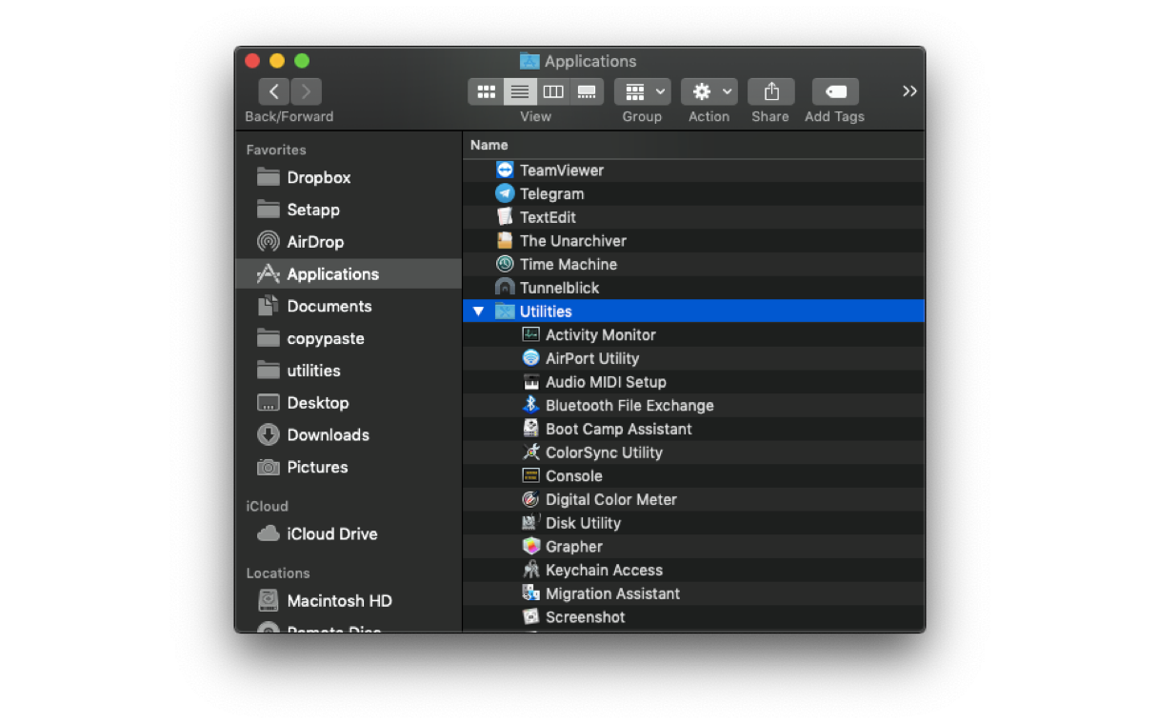Open Documents in the sidebar
This screenshot has width=1158, height=724.
(x=349, y=306)
